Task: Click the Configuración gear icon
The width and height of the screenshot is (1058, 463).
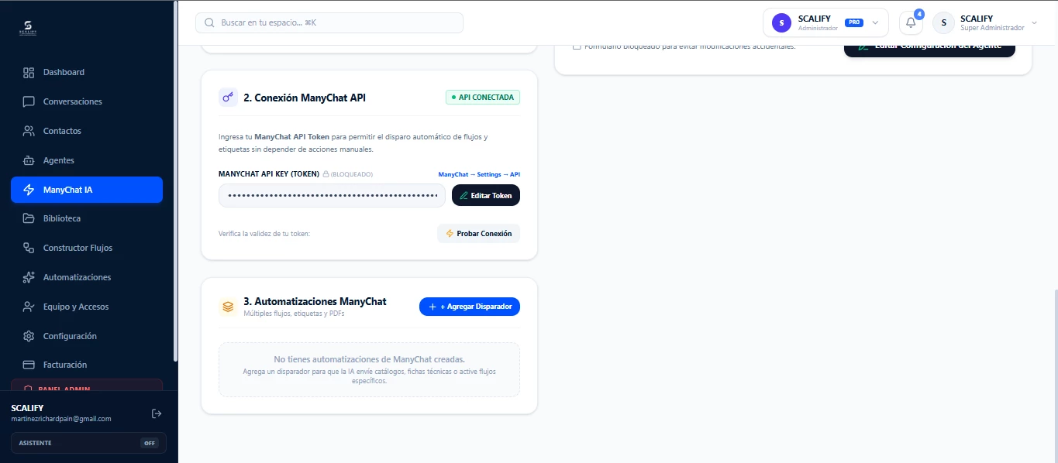Action: click(x=29, y=337)
